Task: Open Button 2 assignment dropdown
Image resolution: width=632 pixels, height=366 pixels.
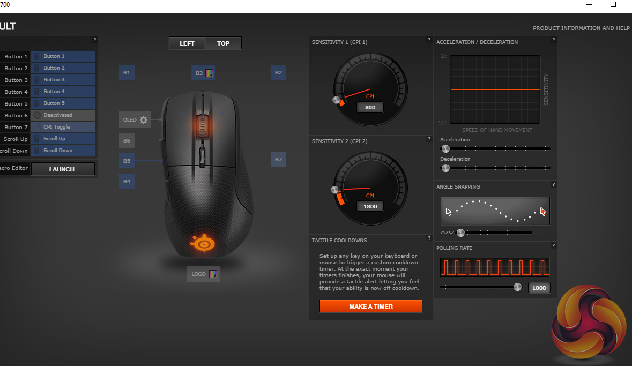Action: (63, 68)
